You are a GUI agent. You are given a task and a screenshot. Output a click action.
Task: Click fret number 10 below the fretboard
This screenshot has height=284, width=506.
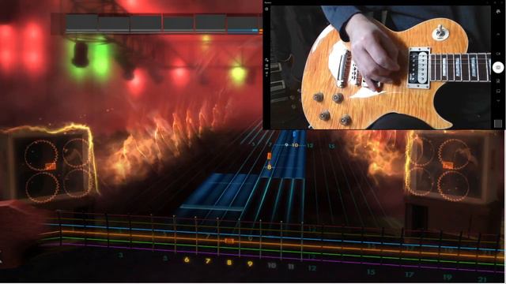[272, 265]
